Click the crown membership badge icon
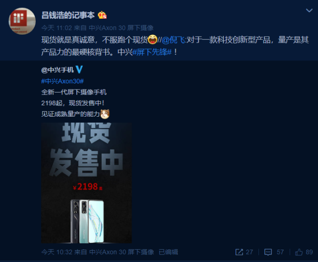This screenshot has width=318, height=262. coord(102,15)
